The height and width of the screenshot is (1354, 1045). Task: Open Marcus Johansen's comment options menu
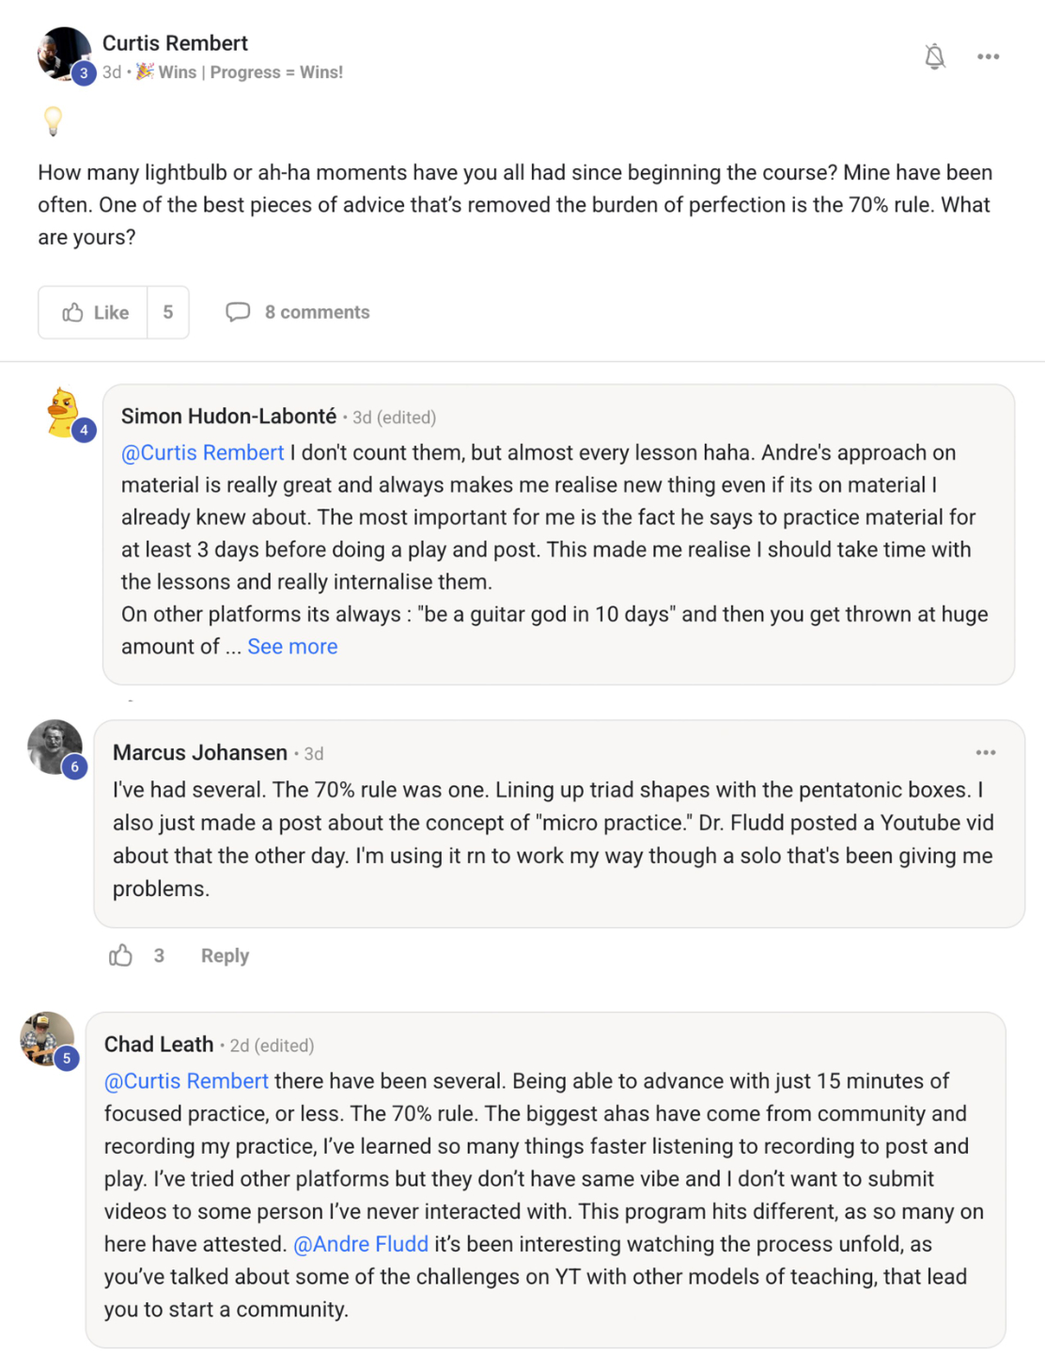point(985,752)
